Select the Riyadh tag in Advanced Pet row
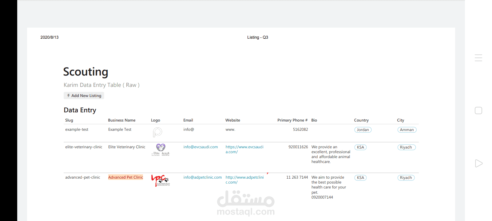The width and height of the screenshot is (492, 221). tap(406, 178)
